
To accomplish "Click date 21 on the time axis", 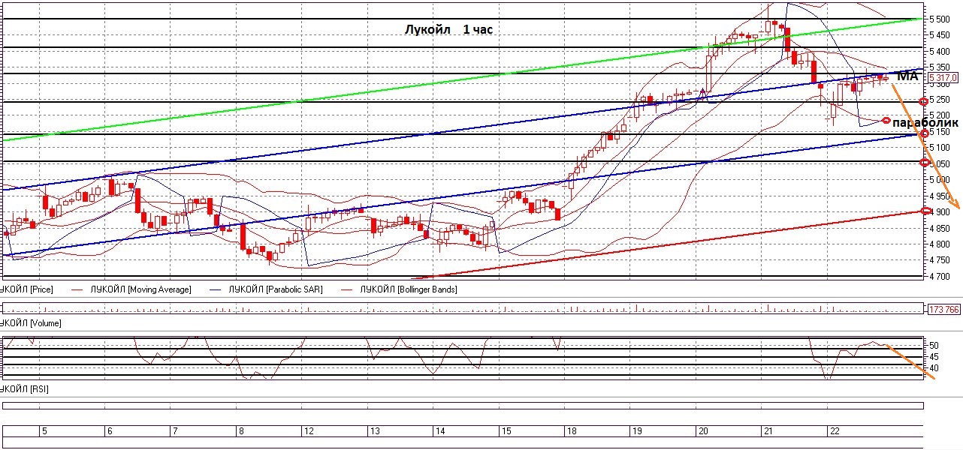I will pyautogui.click(x=768, y=431).
